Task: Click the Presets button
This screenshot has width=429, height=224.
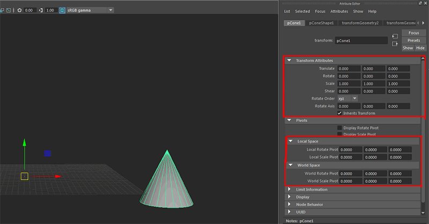Action: coord(413,40)
